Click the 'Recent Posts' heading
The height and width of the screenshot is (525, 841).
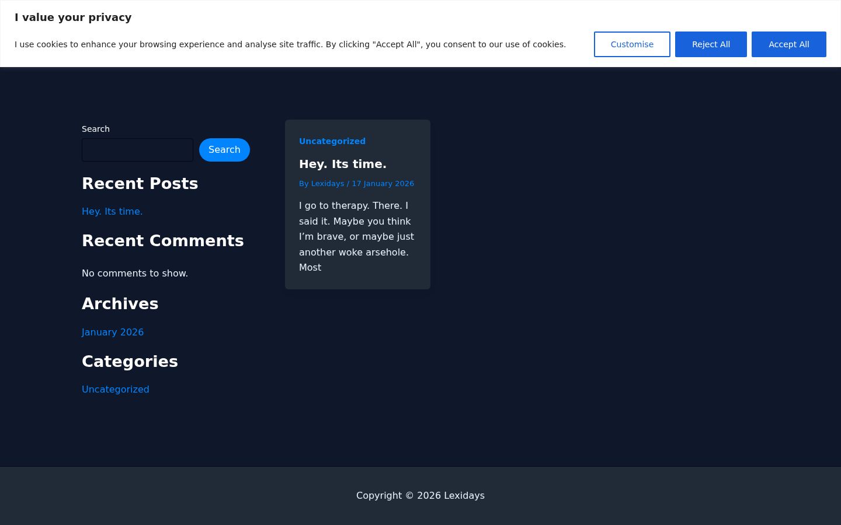tap(140, 183)
